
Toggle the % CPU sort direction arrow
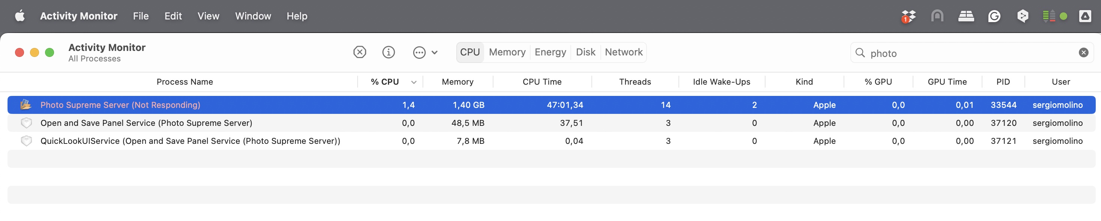414,82
